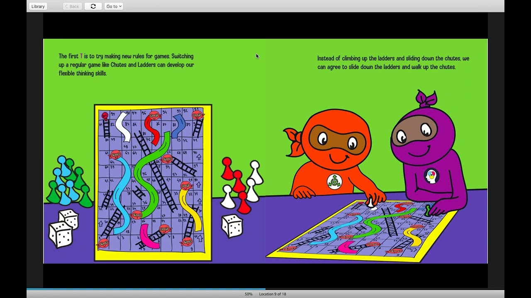Image resolution: width=531 pixels, height=298 pixels.
Task: Open the Library button
Action: click(38, 6)
